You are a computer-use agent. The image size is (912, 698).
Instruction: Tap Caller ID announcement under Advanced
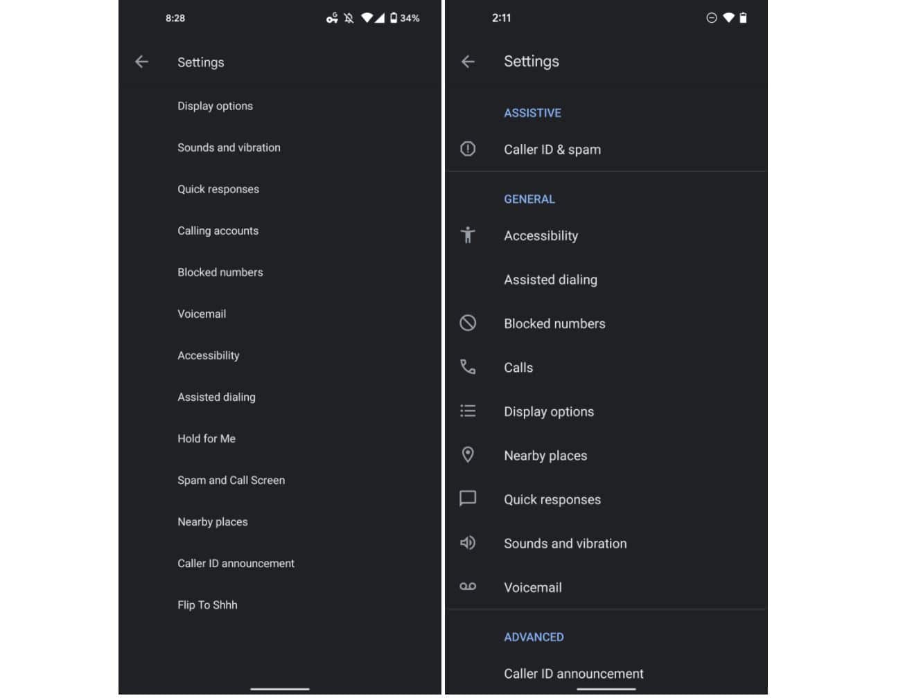coord(573,673)
